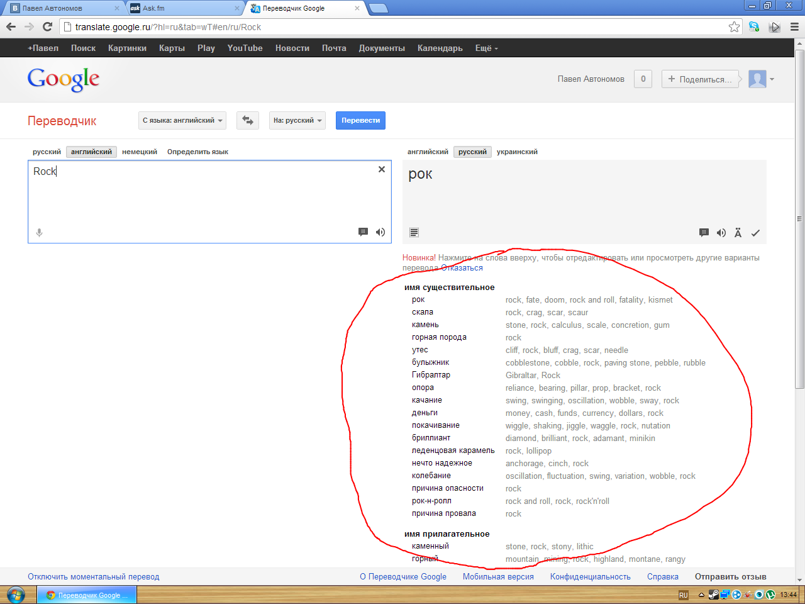Select source language английский
Viewport: 805px width, 604px height.
pos(91,152)
